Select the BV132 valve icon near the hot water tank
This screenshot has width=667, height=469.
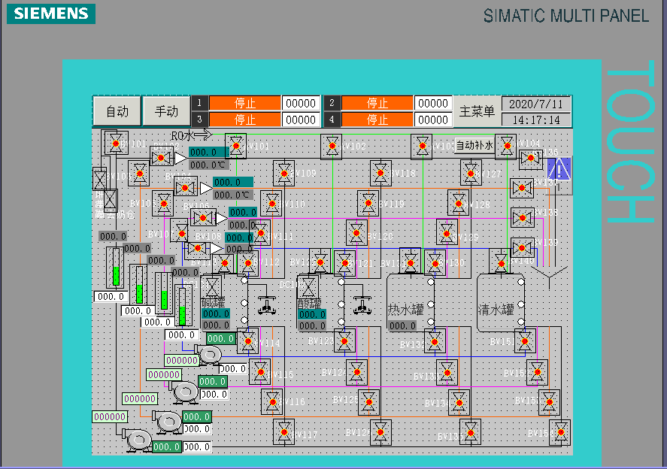[433, 342]
